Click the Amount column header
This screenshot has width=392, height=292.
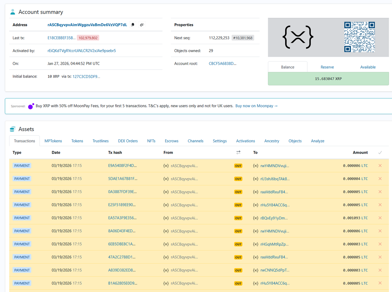[x=360, y=152]
